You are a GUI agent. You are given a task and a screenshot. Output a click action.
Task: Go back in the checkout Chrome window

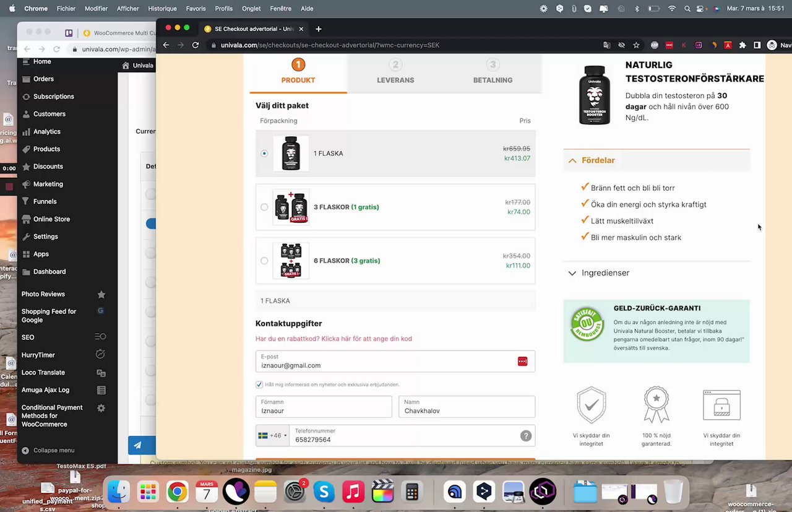pos(166,45)
